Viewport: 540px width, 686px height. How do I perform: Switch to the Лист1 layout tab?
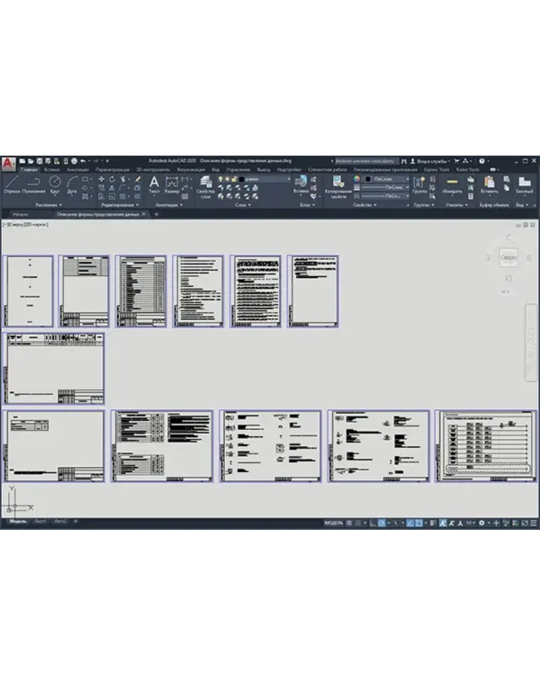[x=40, y=521]
